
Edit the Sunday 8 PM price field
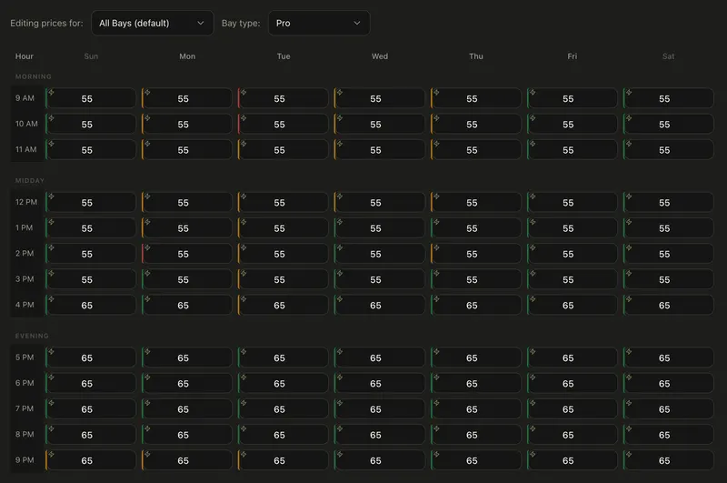(x=90, y=435)
